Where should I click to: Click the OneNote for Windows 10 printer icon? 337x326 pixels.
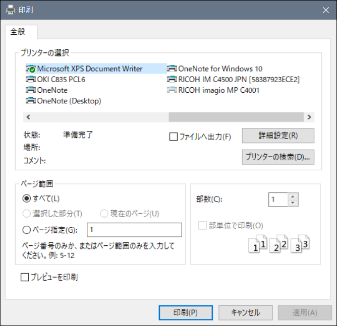172,69
